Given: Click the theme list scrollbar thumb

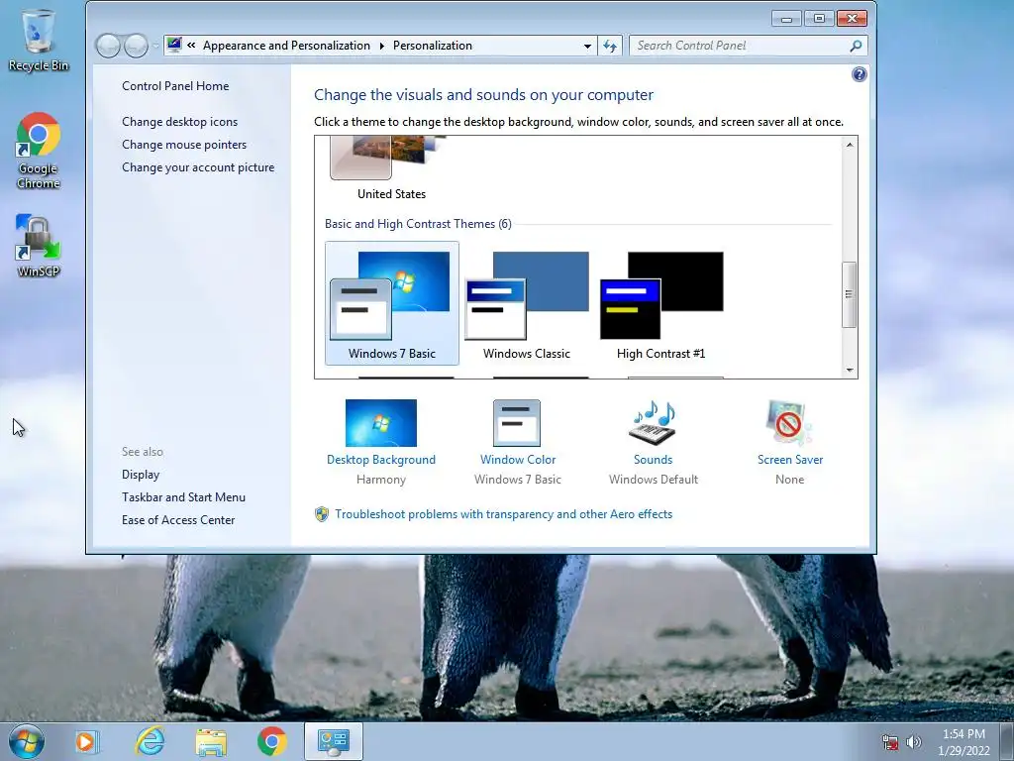Looking at the screenshot, I should [849, 294].
